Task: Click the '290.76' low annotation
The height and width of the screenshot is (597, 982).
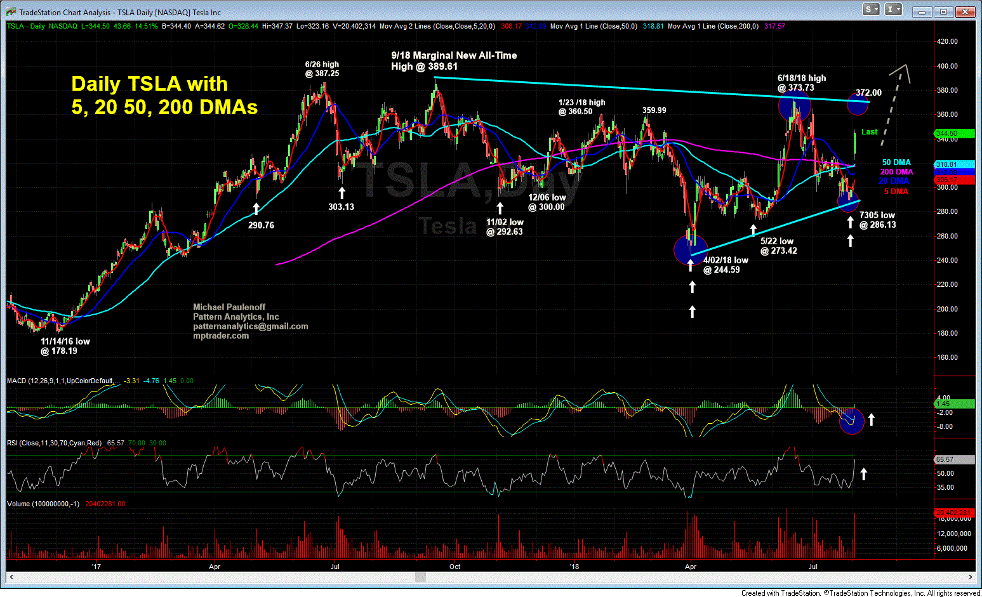Action: click(261, 225)
